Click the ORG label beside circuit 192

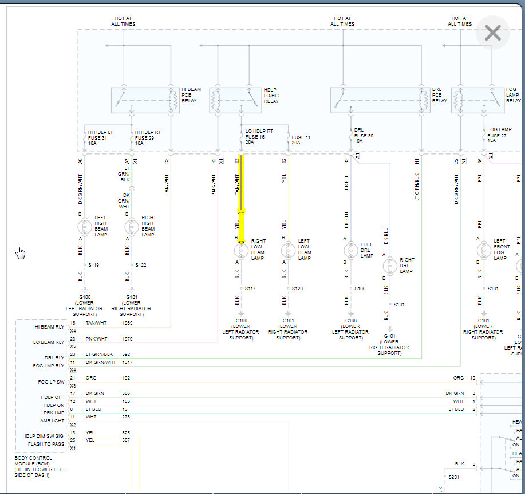pos(90,378)
